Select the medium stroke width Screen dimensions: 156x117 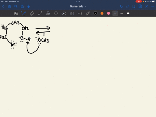[x=122, y=13]
